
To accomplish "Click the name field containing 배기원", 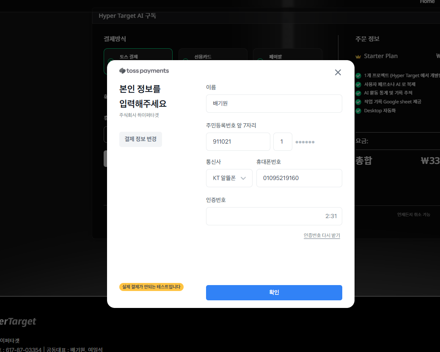I will (x=274, y=104).
